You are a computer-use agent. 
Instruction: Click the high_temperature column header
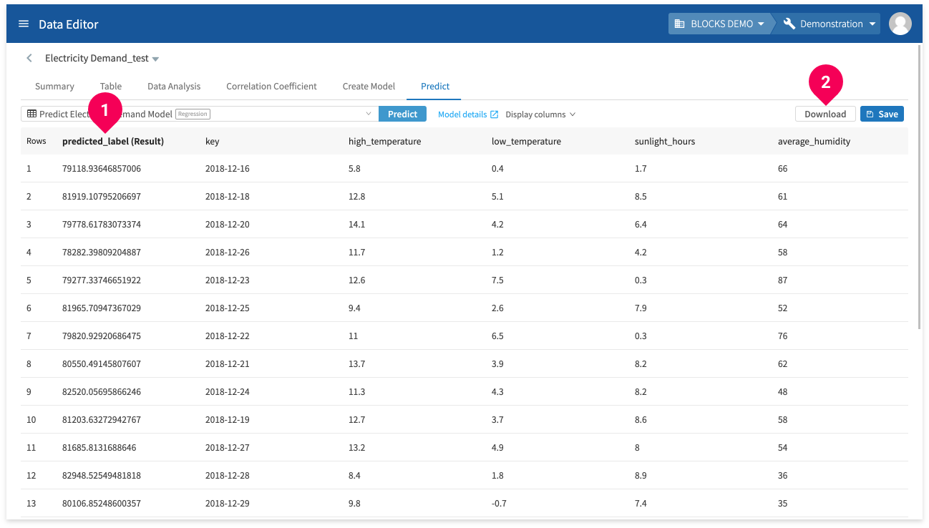[384, 142]
